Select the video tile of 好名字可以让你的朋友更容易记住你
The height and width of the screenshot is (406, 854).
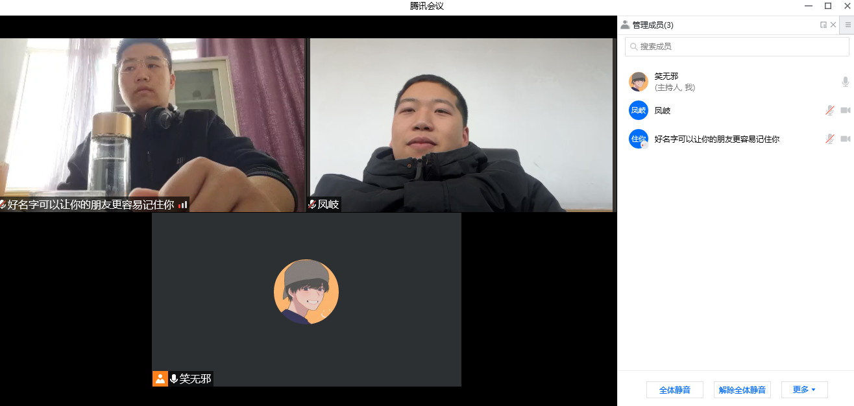[152, 125]
